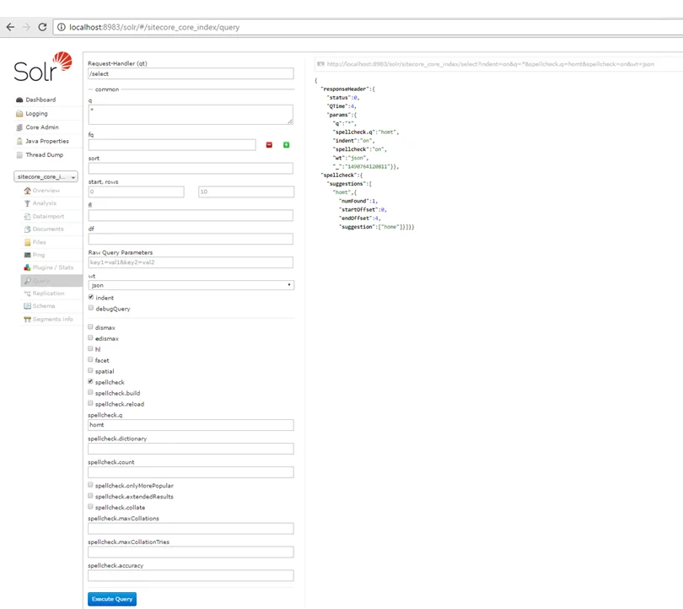Viewport: 683px width, 609px height.
Task: Click the Files folder icon
Action: click(x=28, y=242)
